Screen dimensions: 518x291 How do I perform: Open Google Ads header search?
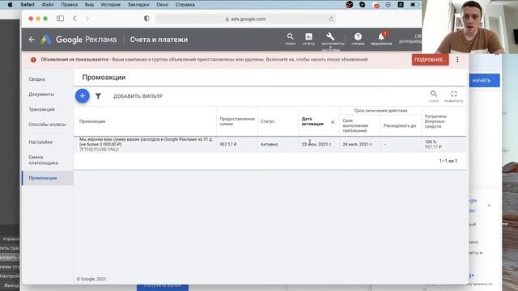tap(291, 36)
